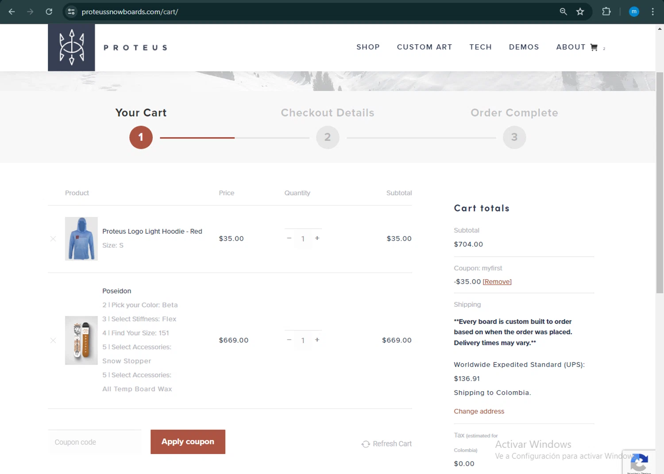Viewport: 664px width, 474px height.
Task: Open the Poseidon product link
Action: 117,291
